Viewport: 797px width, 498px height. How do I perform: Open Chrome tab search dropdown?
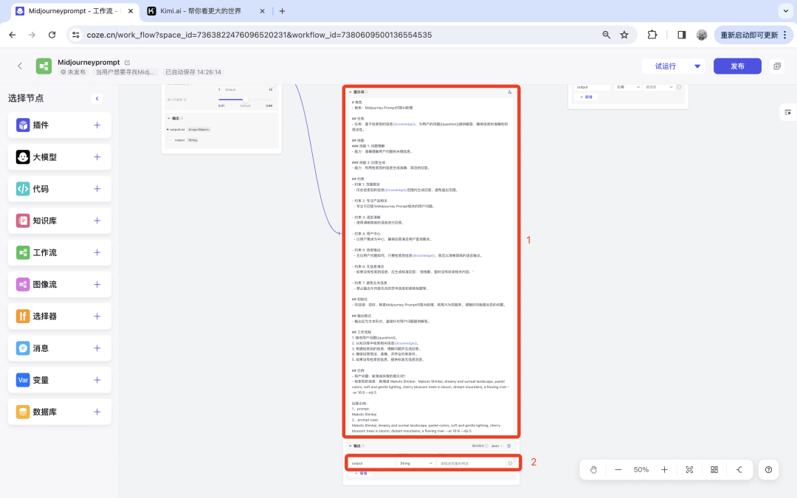pos(785,10)
